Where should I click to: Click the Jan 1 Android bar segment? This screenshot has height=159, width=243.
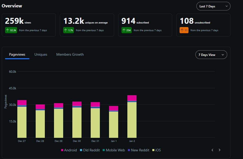[x=114, y=108]
